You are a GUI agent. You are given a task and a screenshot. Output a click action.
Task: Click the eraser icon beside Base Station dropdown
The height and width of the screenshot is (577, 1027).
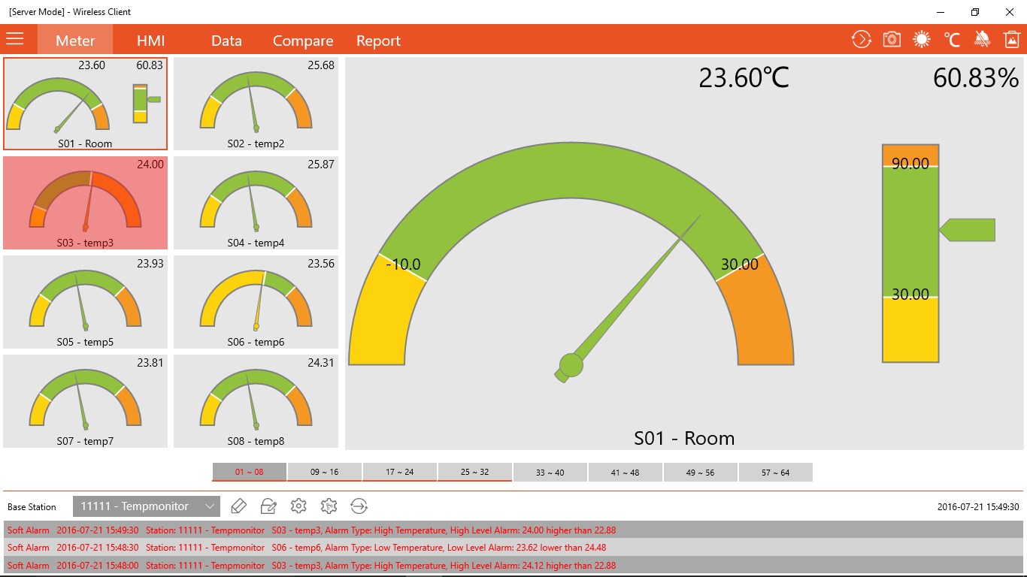(x=238, y=506)
